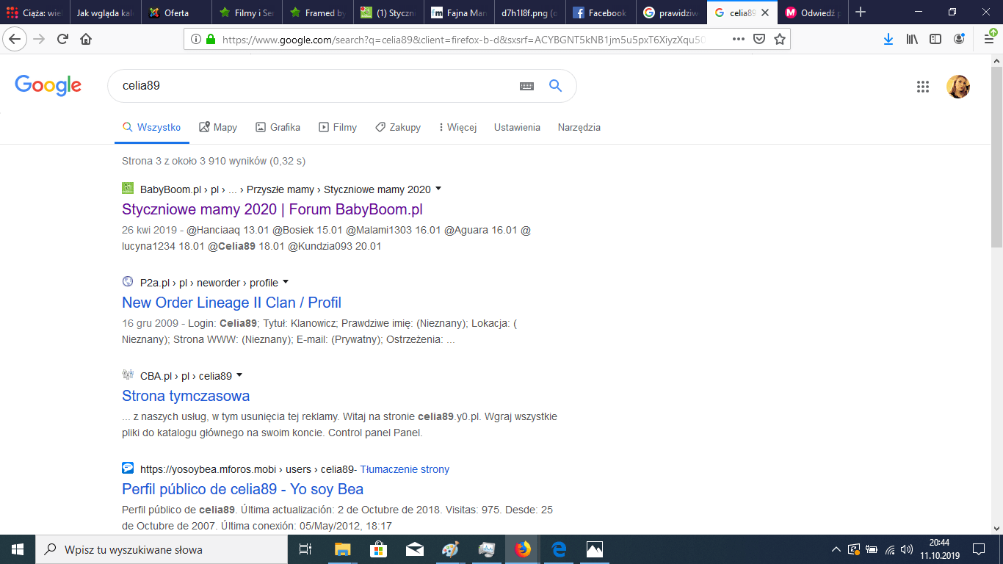Open the Więcej search options menu

coord(457,127)
